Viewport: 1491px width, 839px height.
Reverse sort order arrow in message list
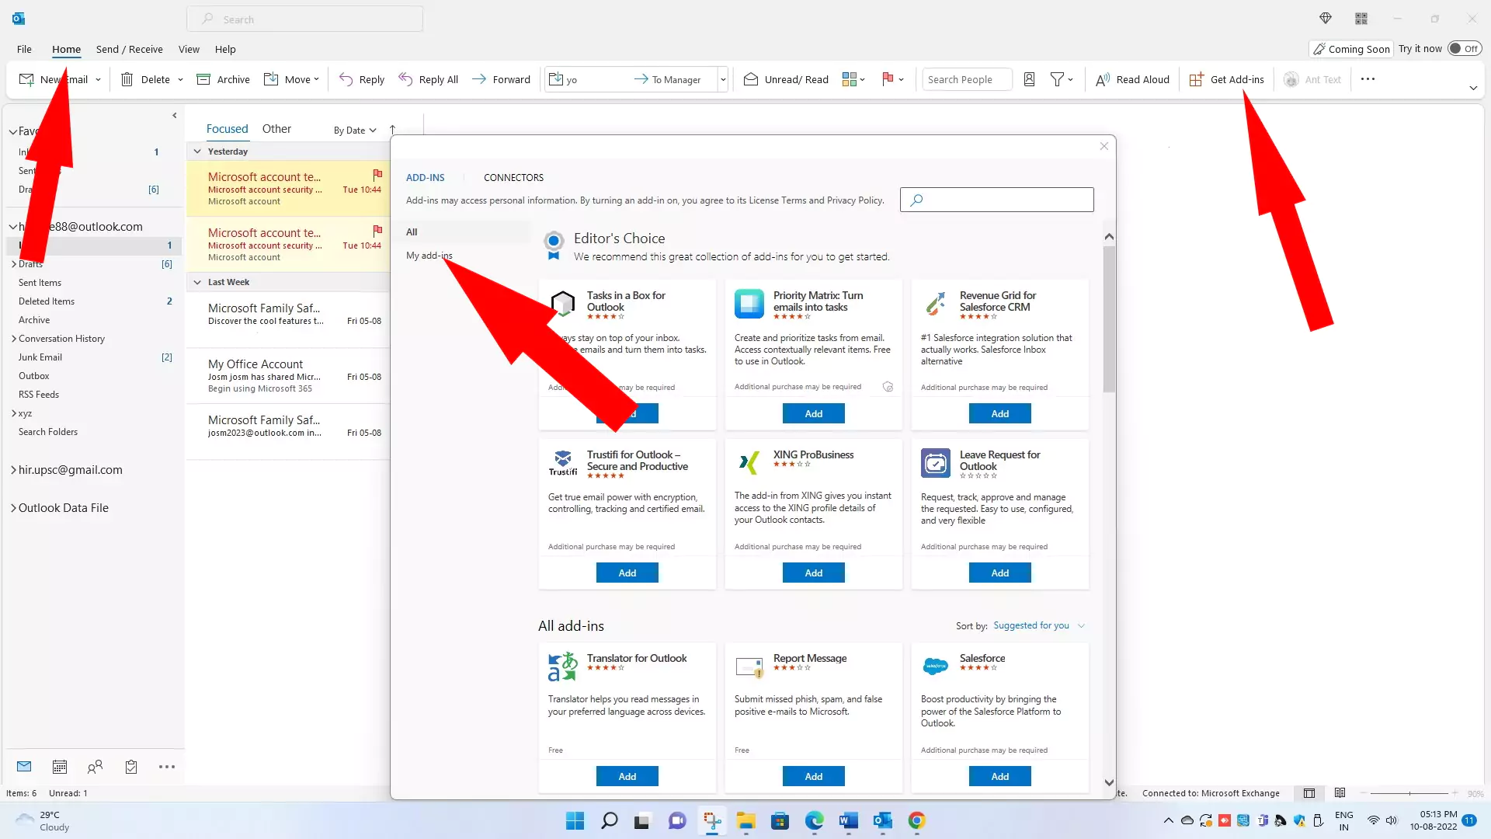pos(392,130)
